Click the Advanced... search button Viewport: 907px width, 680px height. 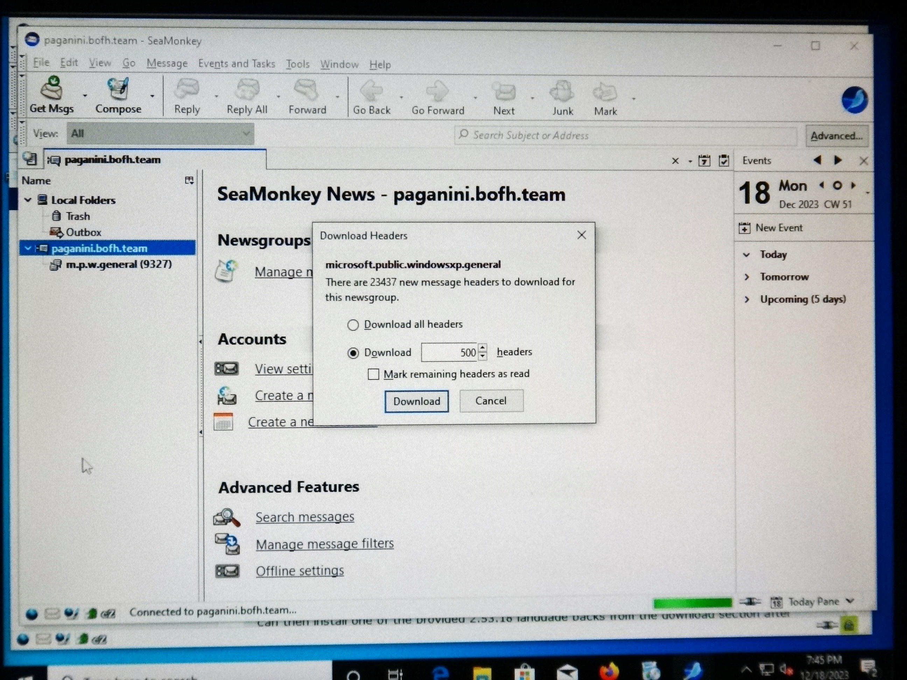[x=836, y=136]
